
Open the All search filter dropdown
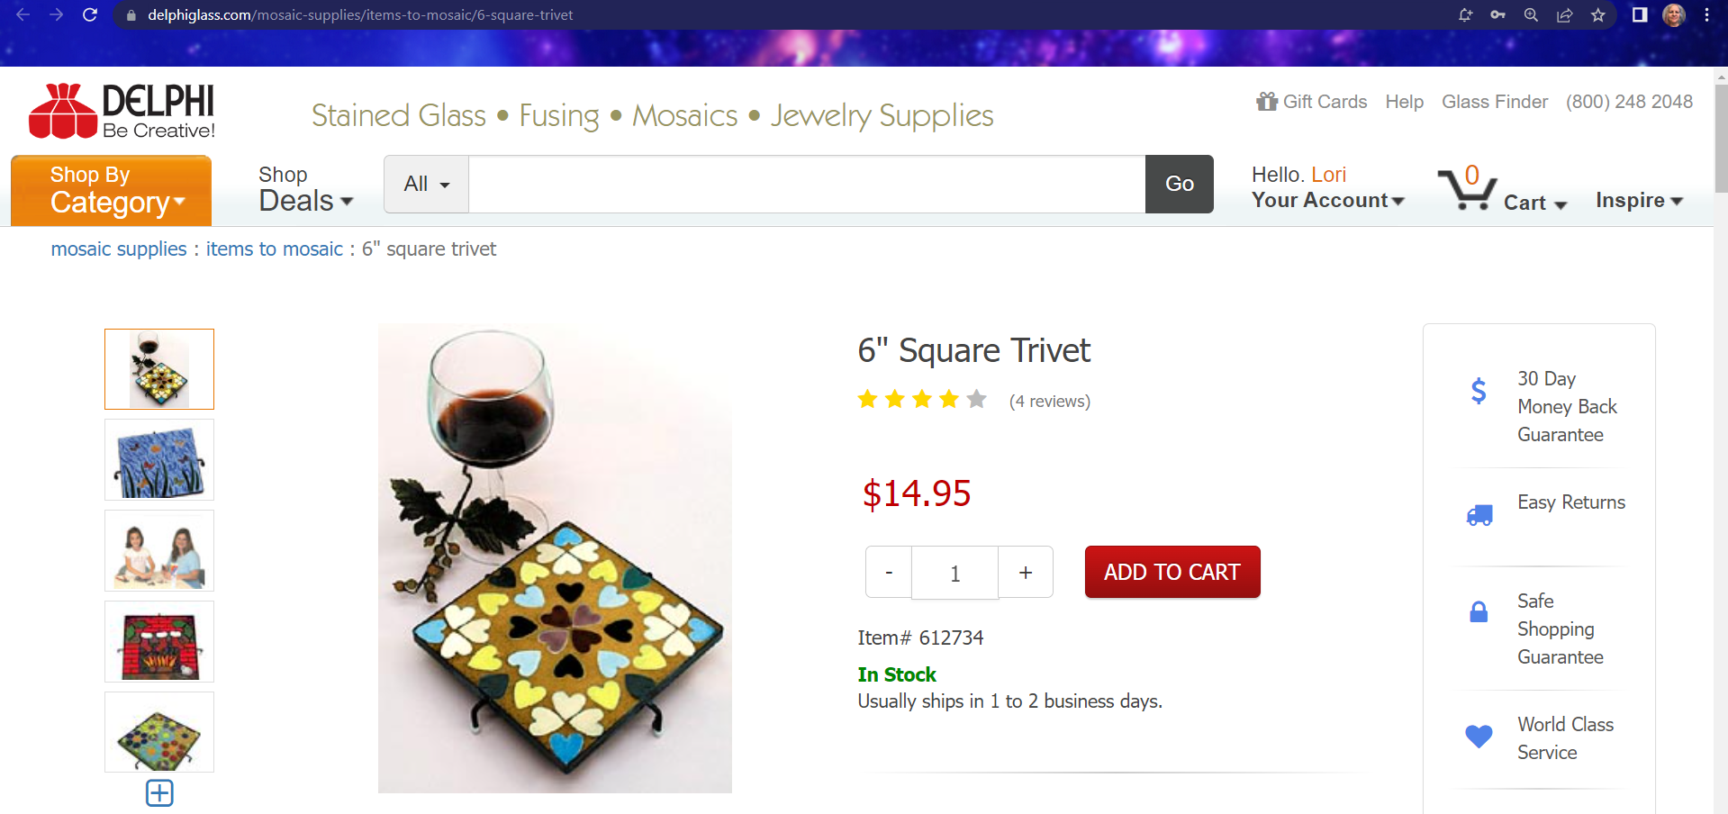tap(426, 185)
